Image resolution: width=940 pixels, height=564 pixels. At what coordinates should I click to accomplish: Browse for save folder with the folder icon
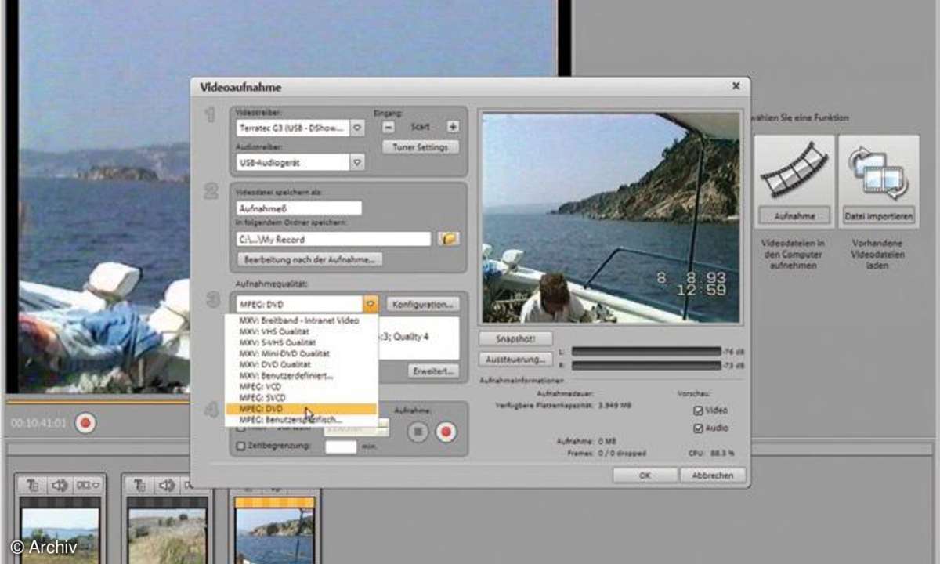[x=449, y=239]
